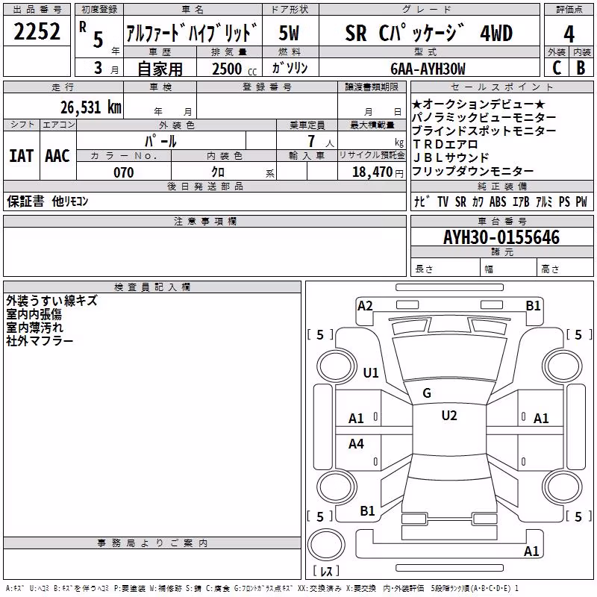Click 保証書 in later-shipped parts

point(25,201)
